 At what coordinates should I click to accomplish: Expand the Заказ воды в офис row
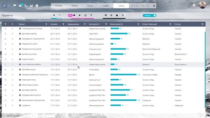20,85
